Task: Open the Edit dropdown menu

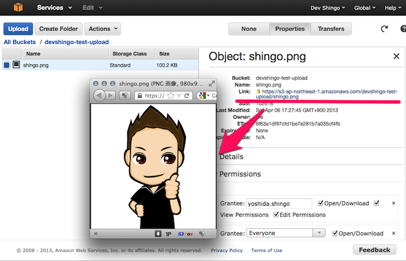Action: tap(93, 8)
